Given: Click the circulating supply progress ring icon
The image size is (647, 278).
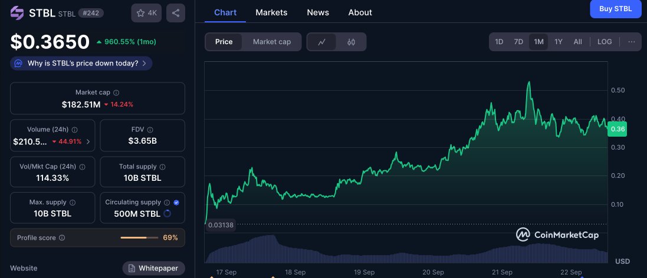Looking at the screenshot, I should 168,214.
